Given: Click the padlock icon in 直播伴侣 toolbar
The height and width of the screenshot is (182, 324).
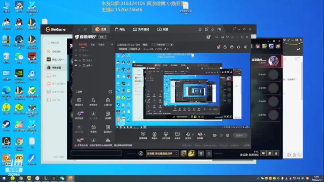Looking at the screenshot, I should (x=225, y=47).
